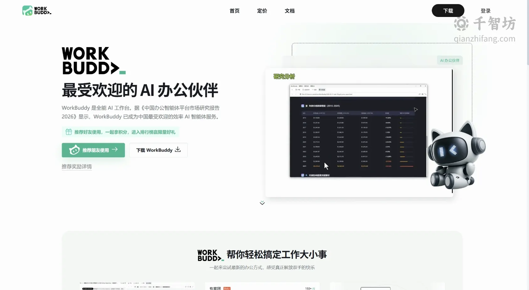Viewport: 529px width, 290px height.
Task: Click the 下载 WorkBuddy button
Action: [158, 150]
